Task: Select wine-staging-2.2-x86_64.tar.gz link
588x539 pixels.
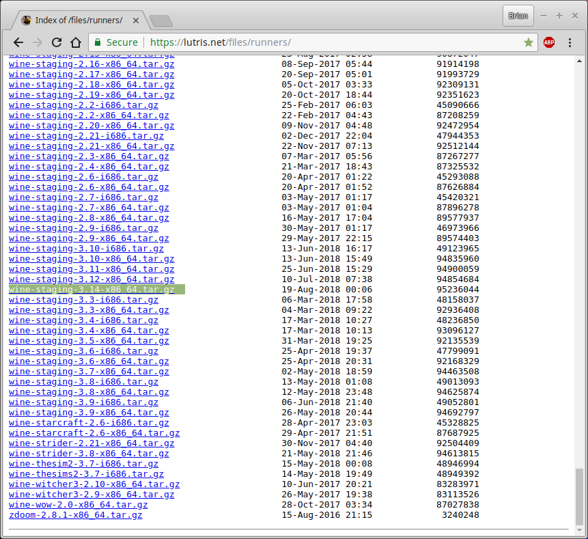Action: (89, 115)
